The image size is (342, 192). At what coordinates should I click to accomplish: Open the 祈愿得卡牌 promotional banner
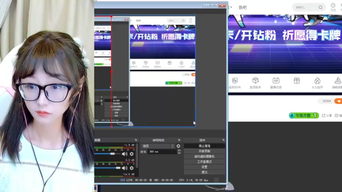[285, 44]
